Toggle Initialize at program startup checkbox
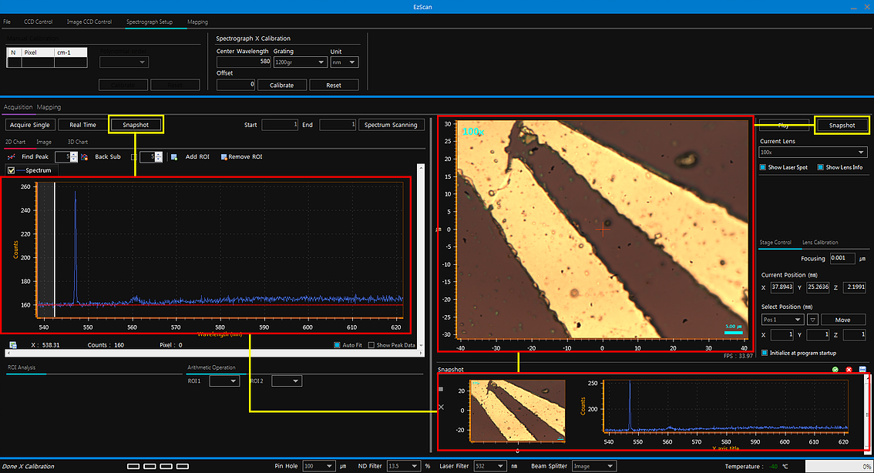 point(765,353)
